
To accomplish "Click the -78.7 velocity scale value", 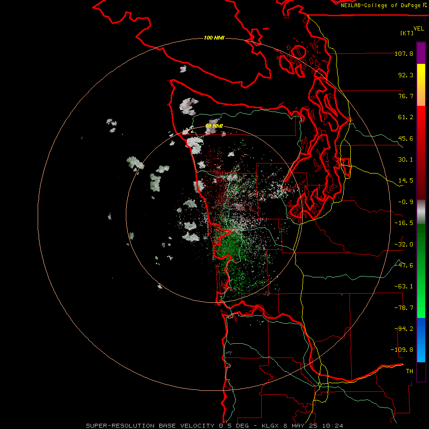I will click(x=404, y=308).
